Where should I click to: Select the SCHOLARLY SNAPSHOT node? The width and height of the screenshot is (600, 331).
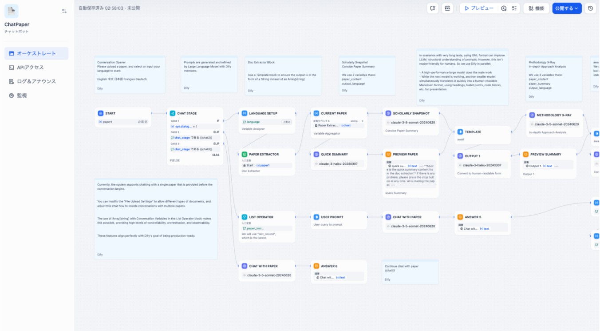[411, 113]
